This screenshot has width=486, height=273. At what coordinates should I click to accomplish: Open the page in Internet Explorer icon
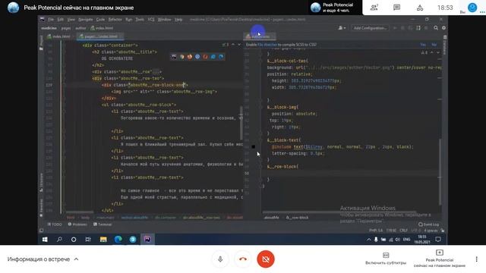point(213,57)
